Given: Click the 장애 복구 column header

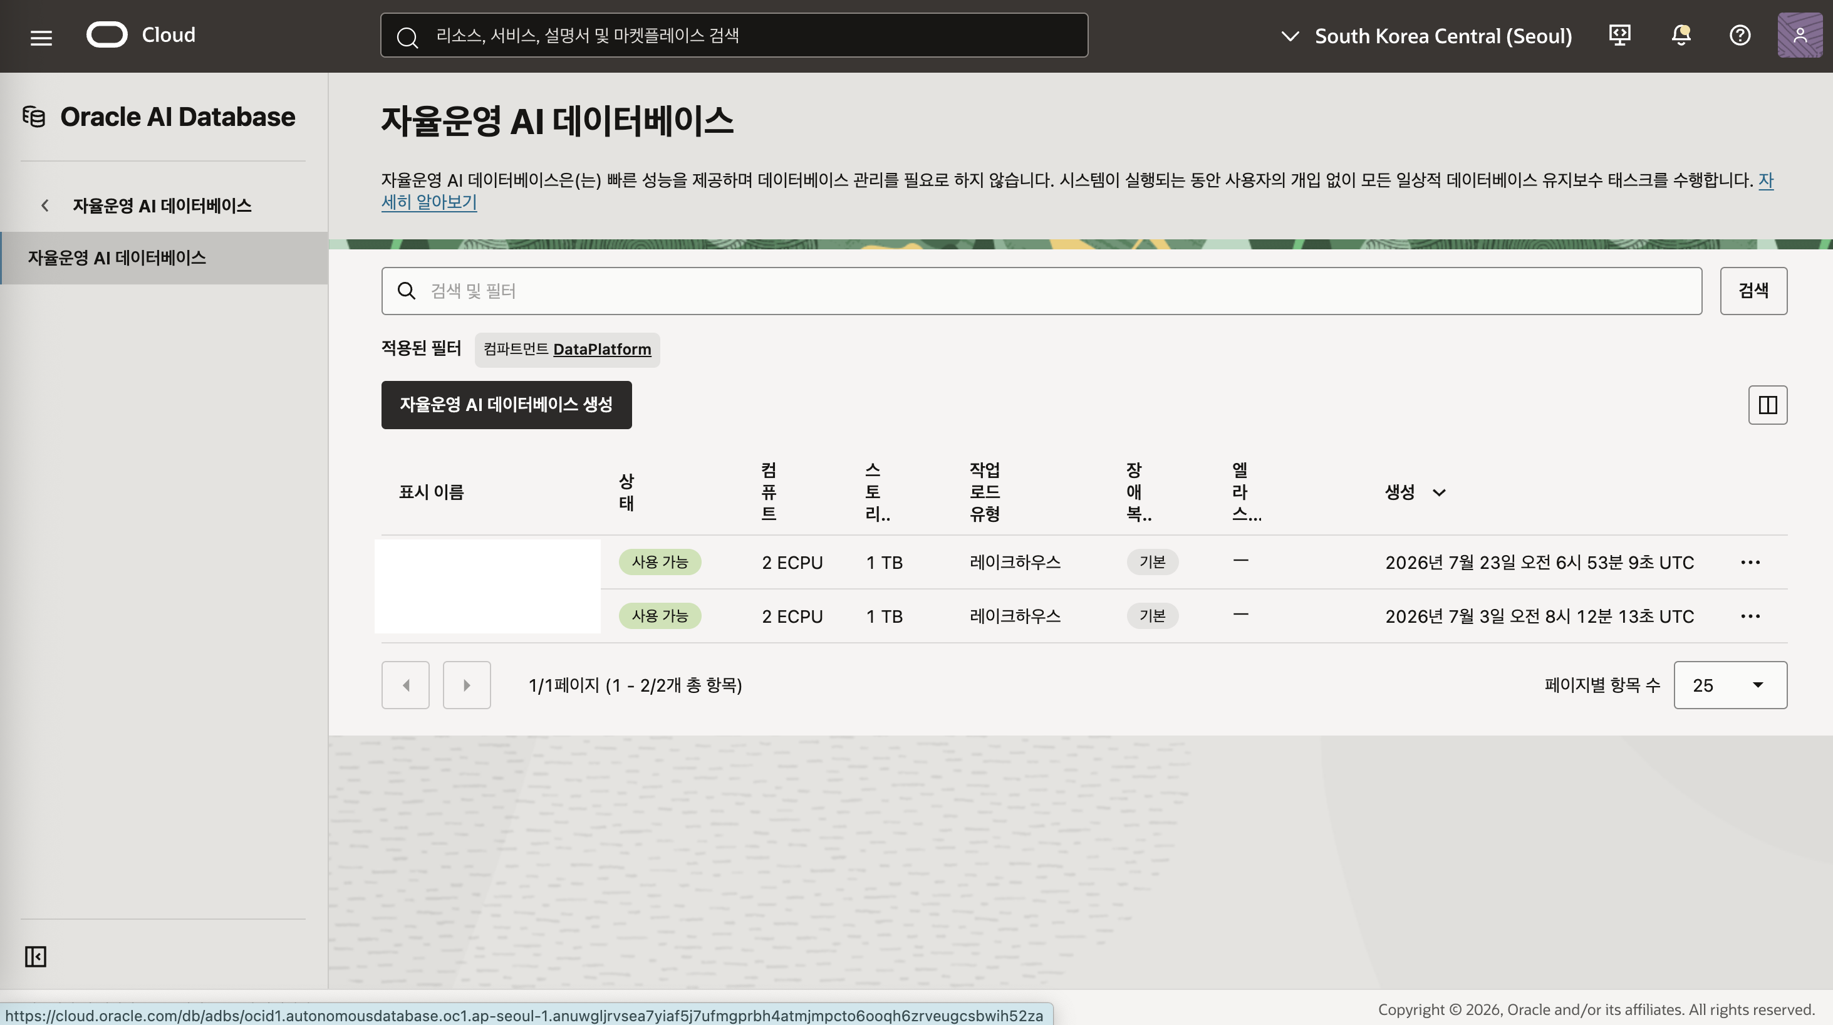Looking at the screenshot, I should tap(1138, 492).
